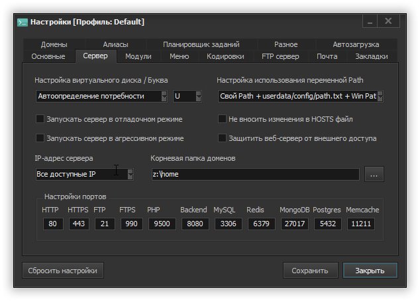Focus the MySQL port field 3306
Screen dimensions: 420x301
coord(229,224)
